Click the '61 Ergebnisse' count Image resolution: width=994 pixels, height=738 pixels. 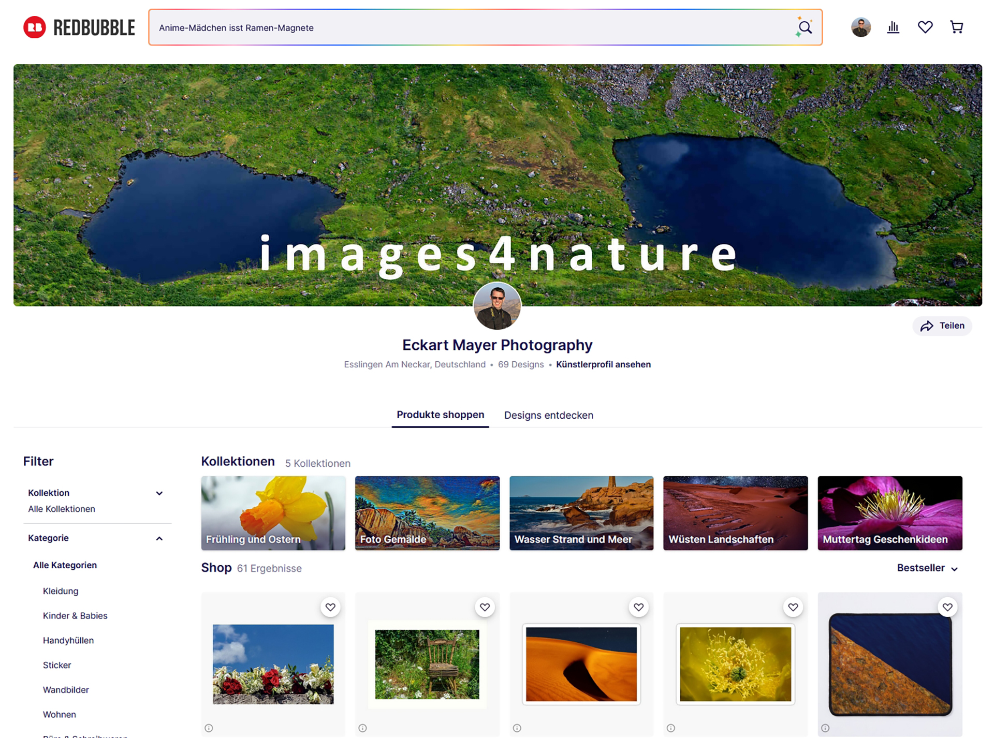click(269, 568)
